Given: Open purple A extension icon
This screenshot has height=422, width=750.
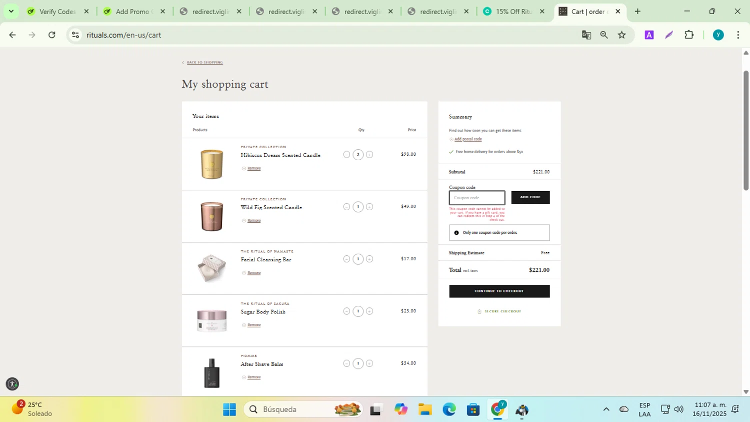Looking at the screenshot, I should [x=649, y=35].
